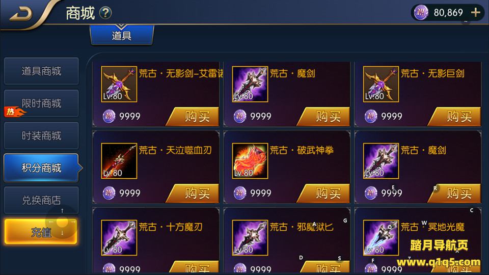
Task: Open 道具商城 in the sidebar
Action: pos(41,71)
